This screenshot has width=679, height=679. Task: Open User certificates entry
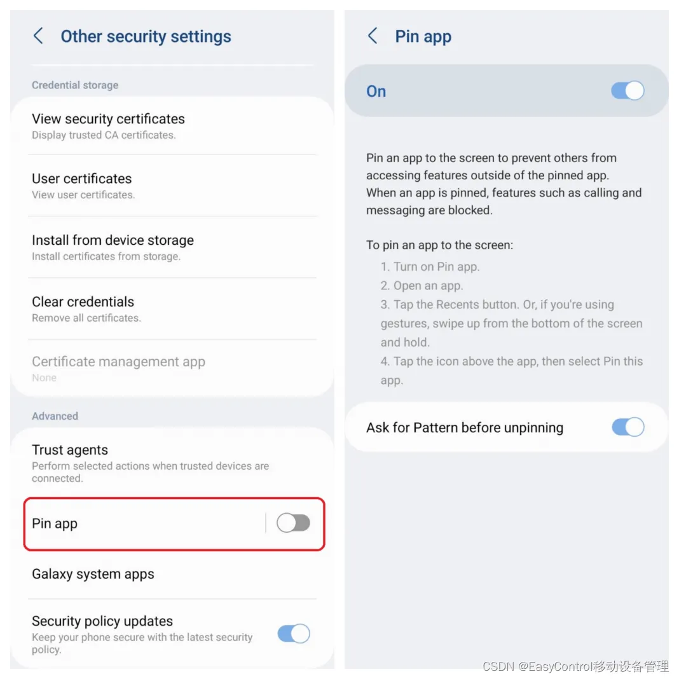(172, 186)
